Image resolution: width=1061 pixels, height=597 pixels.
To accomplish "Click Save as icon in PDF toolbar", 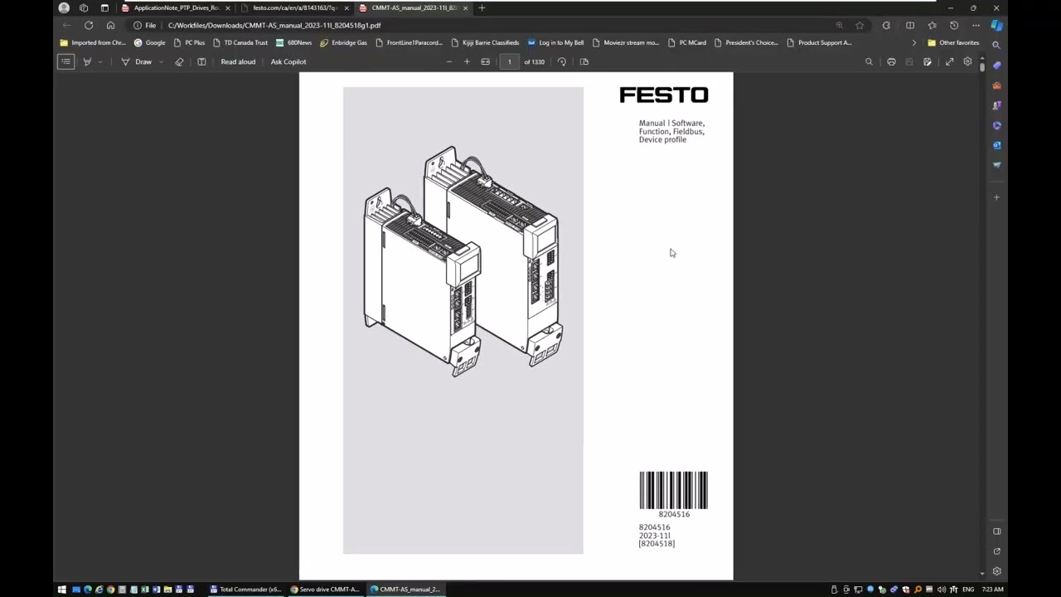I will tap(928, 61).
